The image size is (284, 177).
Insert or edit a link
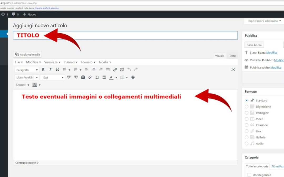point(115,70)
